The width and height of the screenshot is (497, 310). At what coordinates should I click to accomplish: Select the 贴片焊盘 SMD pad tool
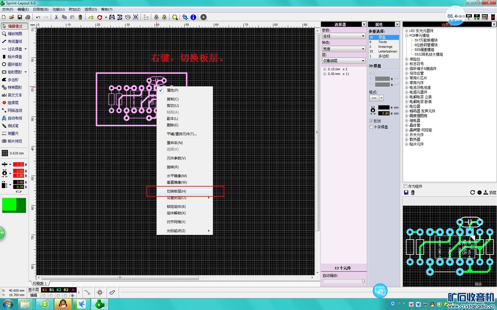pyautogui.click(x=14, y=57)
